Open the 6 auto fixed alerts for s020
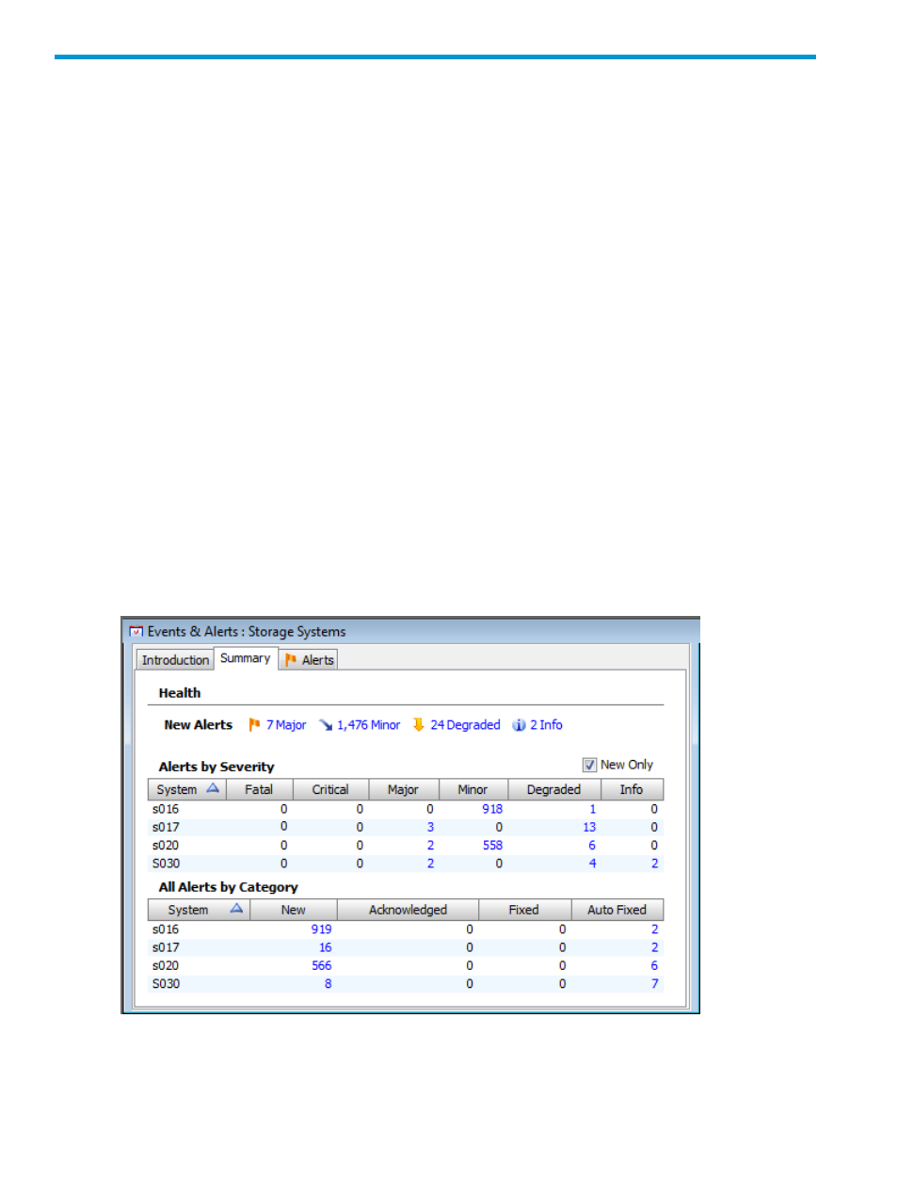This screenshot has width=898, height=1196. (x=655, y=965)
